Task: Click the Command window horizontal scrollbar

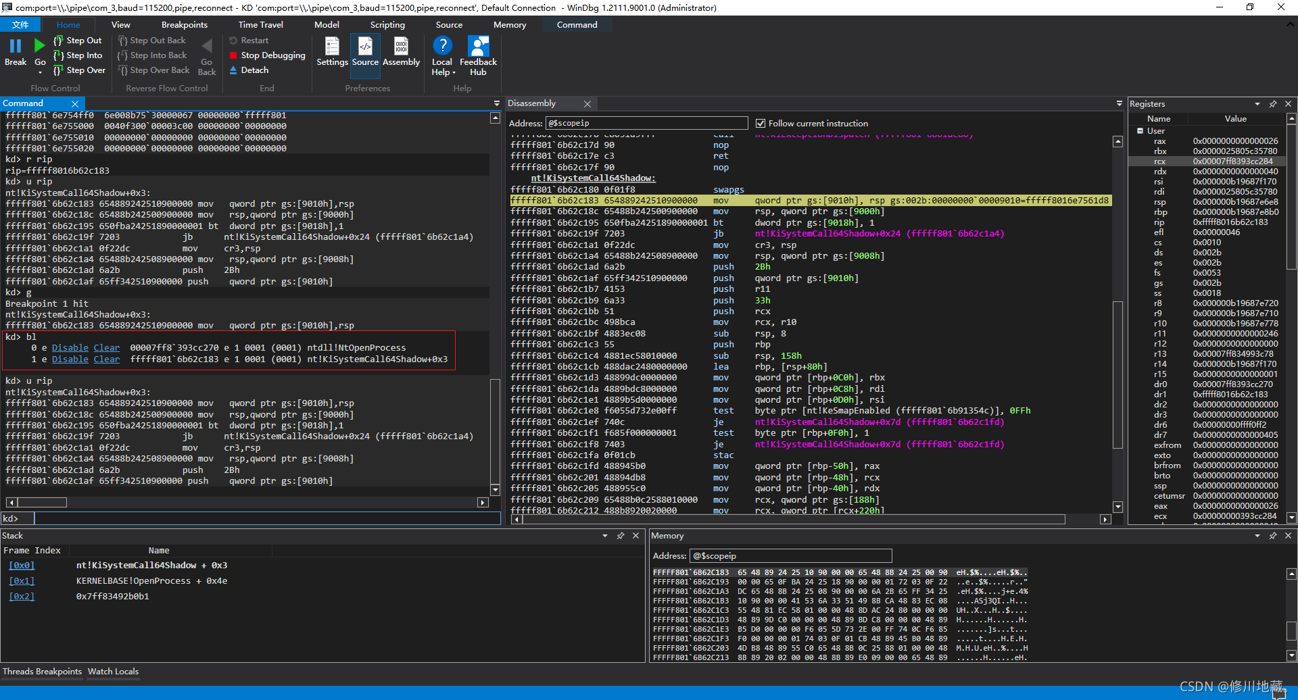Action: point(247,502)
